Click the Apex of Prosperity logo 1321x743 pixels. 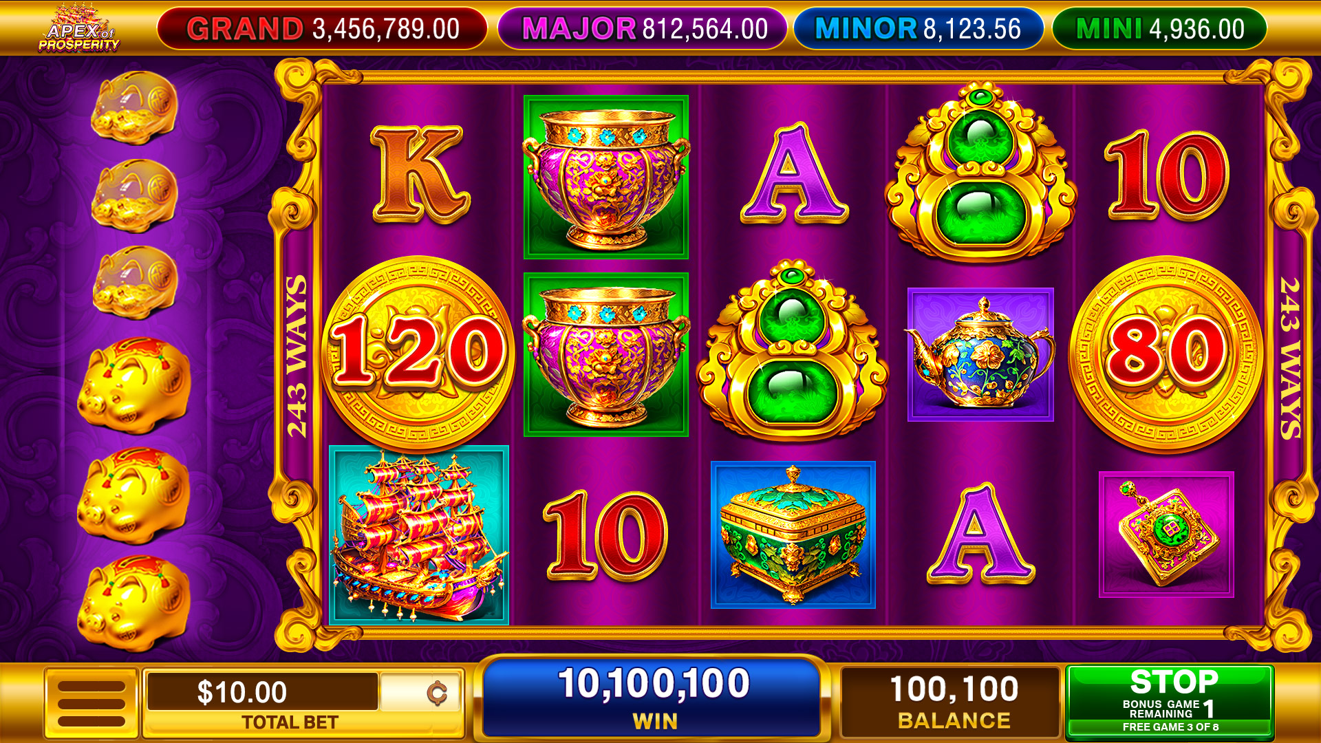point(78,29)
